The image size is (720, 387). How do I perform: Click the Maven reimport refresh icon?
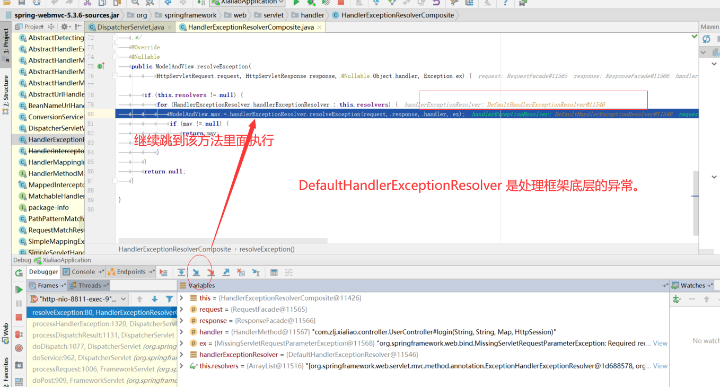(706, 39)
